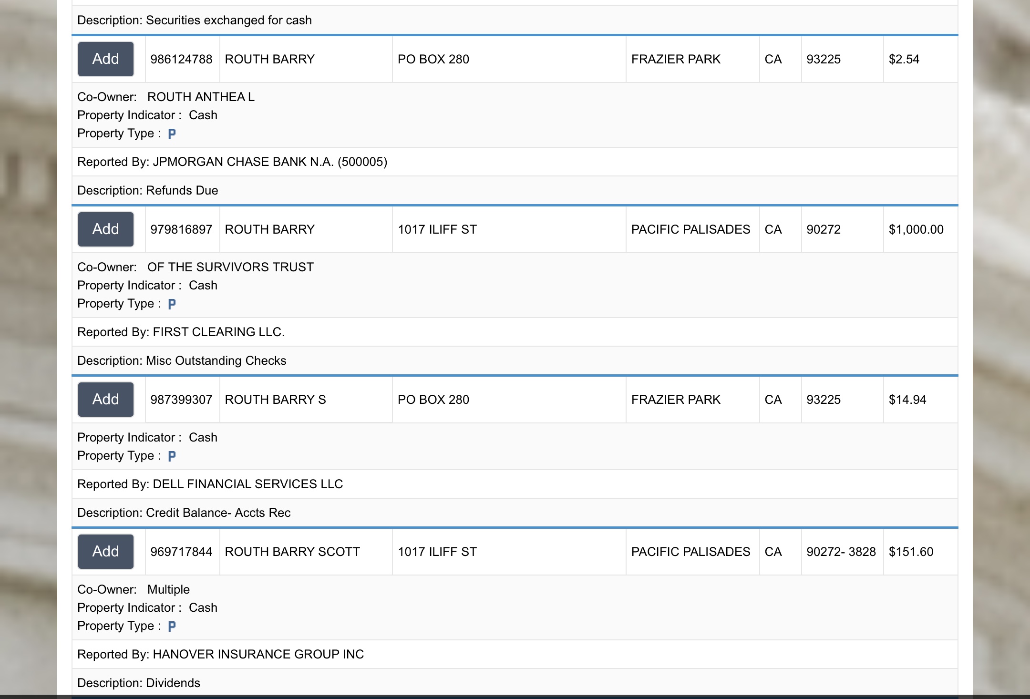1030x699 pixels.
Task: Add property 979816897 to claim
Action: click(105, 229)
